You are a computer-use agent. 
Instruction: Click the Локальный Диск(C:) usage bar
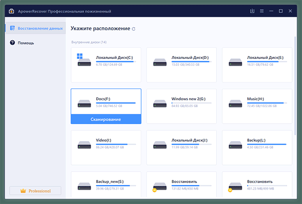116,62
